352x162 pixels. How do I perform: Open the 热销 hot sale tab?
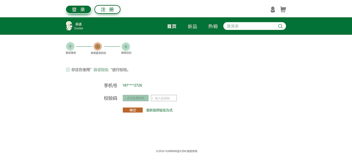click(x=213, y=26)
